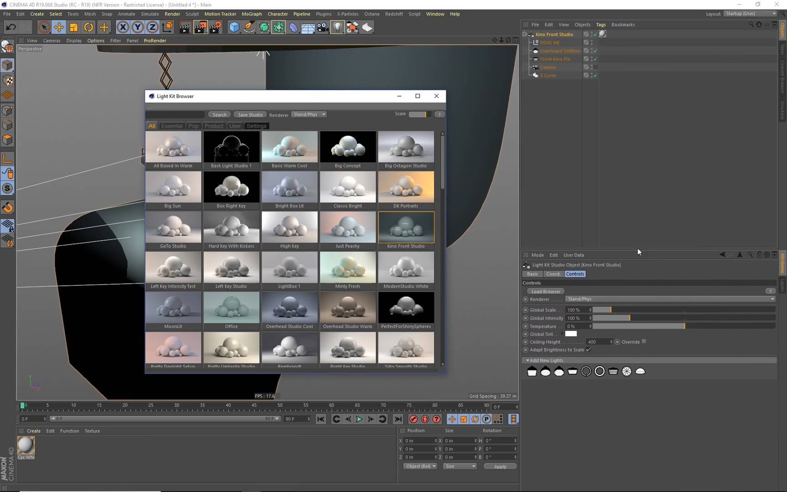Open the spline Pen tool
787x492 pixels.
[x=249, y=27]
